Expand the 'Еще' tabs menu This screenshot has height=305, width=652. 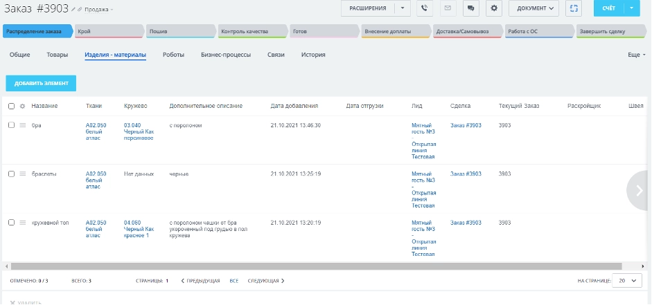636,54
